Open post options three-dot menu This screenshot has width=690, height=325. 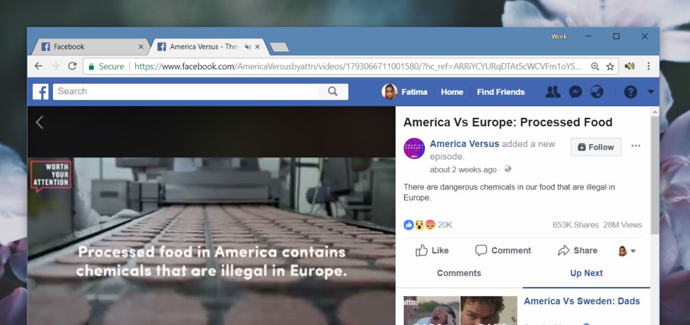click(x=635, y=146)
